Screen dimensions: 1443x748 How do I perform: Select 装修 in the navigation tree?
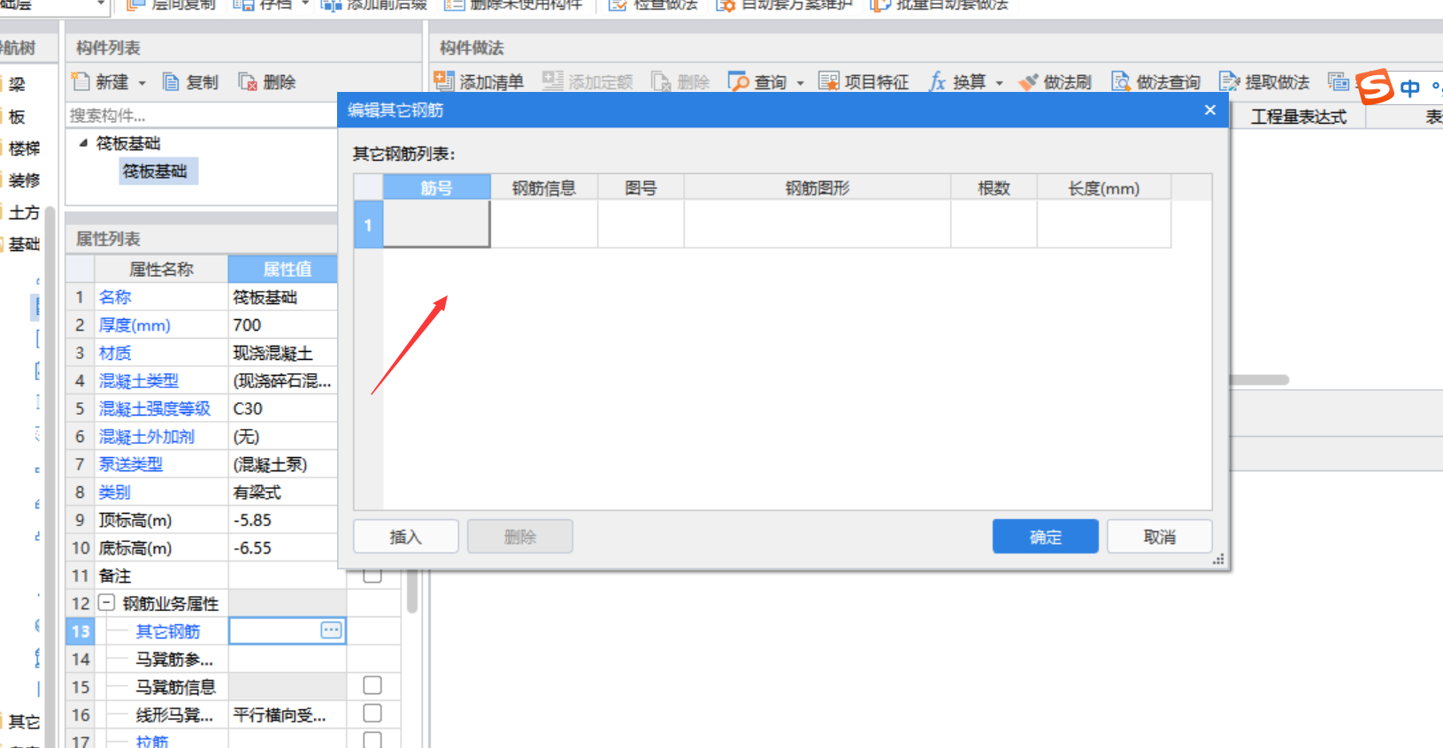(x=25, y=180)
